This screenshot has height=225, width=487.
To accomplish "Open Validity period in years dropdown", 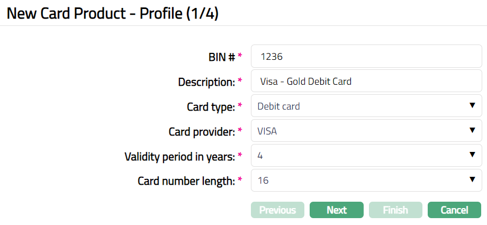I will (365, 156).
